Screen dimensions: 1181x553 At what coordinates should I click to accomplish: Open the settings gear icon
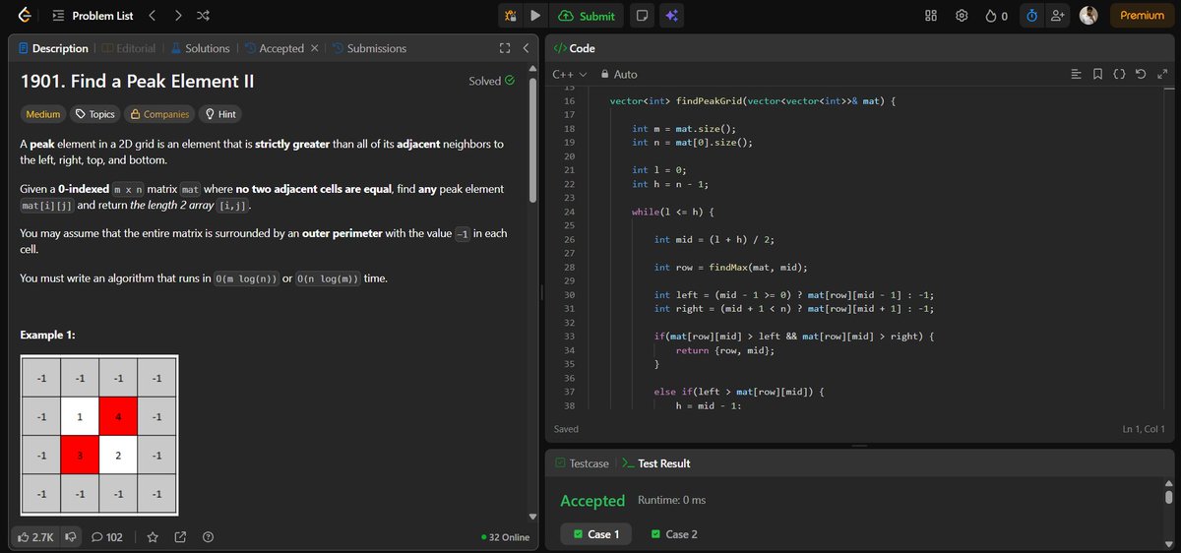(x=962, y=16)
